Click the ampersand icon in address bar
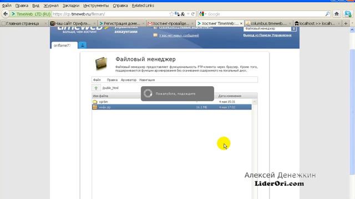The width and height of the screenshot is (355, 199). click(x=182, y=14)
